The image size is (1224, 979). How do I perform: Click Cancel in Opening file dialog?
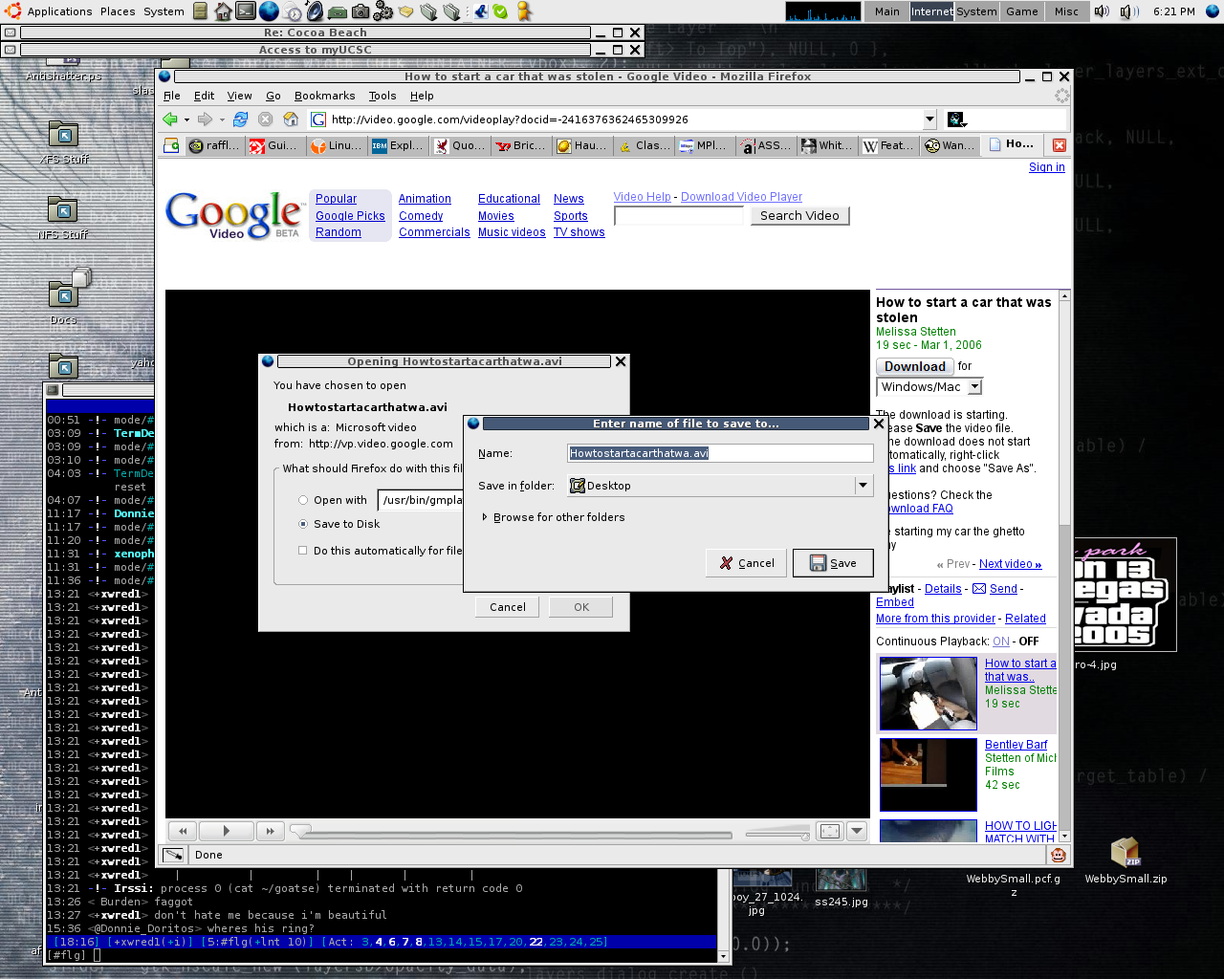point(508,607)
